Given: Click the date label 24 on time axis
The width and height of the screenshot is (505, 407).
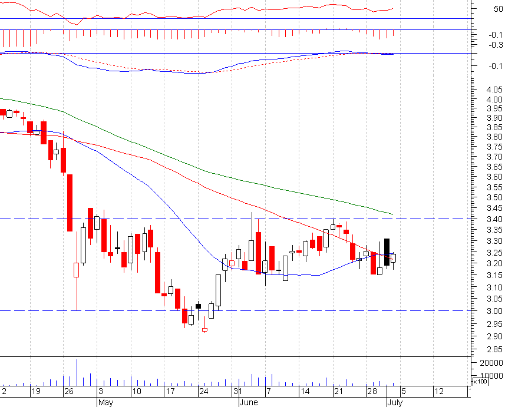Looking at the screenshot, I should tap(203, 392).
